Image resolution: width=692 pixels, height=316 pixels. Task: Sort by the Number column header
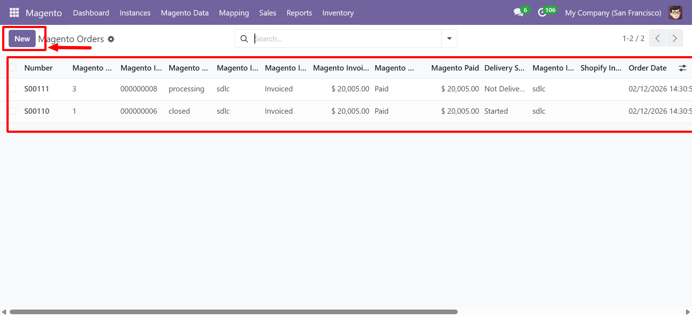click(38, 68)
